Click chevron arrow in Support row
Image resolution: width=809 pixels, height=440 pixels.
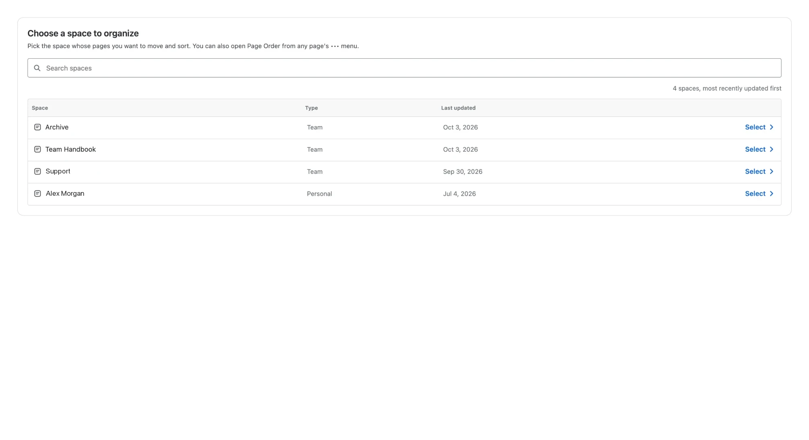pyautogui.click(x=771, y=171)
